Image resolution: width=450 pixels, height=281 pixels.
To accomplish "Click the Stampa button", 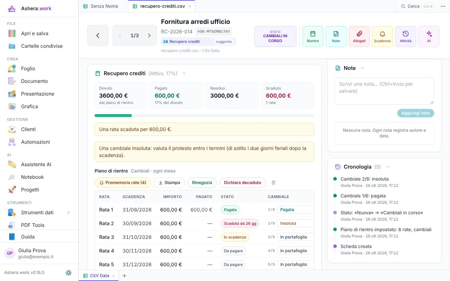I will [169, 183].
